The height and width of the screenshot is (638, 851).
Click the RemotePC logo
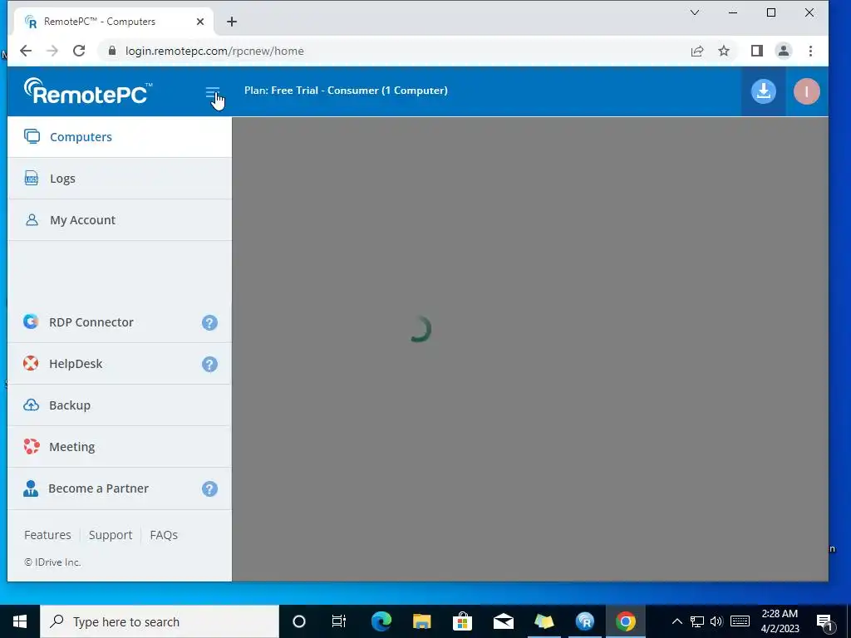(88, 91)
